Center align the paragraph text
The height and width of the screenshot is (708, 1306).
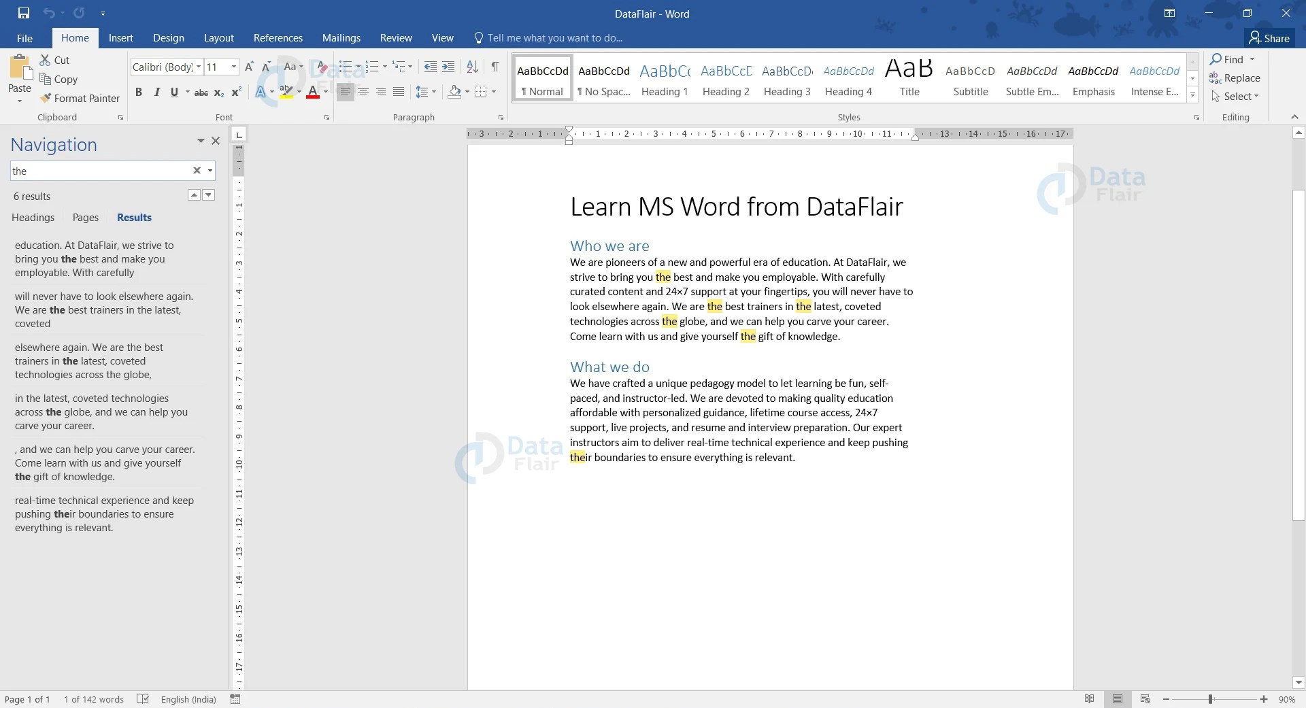363,92
